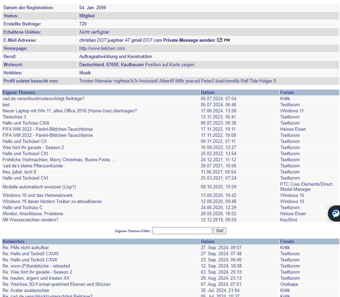Open topic Windows 10 daran hindern Treiber
Image resolution: width=340 pixels, height=297 pixels.
click(x=52, y=201)
